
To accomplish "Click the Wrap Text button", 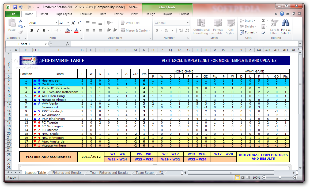I will click(x=130, y=23).
